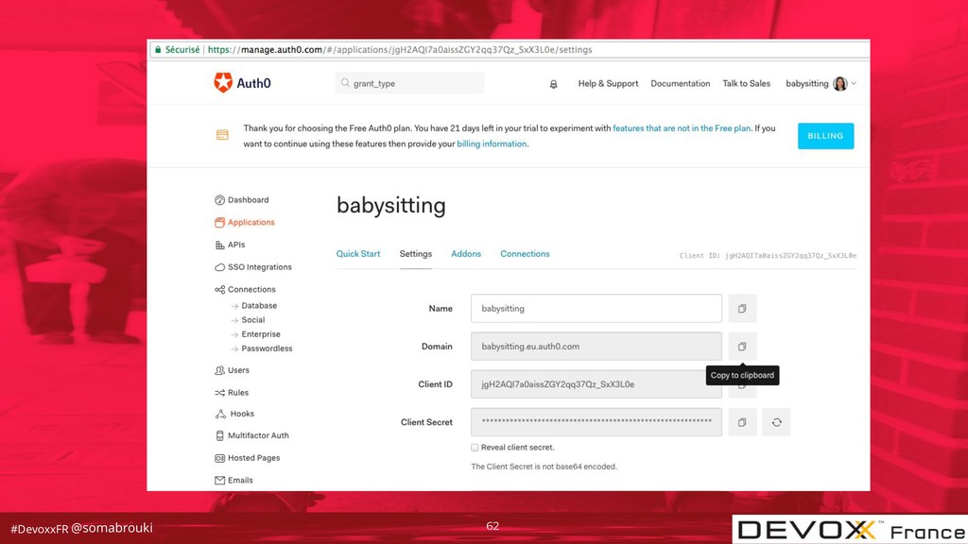Switch to the Addons tab
Viewport: 968px width, 544px height.
[465, 253]
